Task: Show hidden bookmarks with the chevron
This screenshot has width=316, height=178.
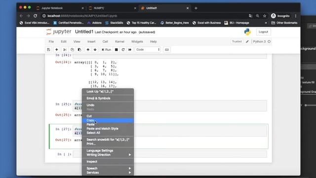Action: pyautogui.click(x=266, y=23)
